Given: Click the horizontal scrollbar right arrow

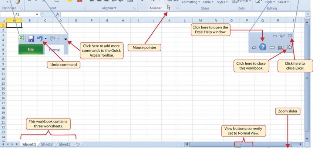Looking at the screenshot, I should click(301, 144).
